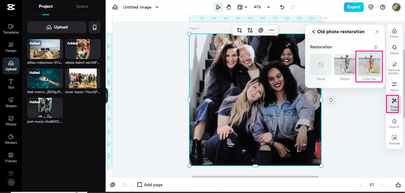Open Templates in left sidebar
405x193 pixels.
11,29
